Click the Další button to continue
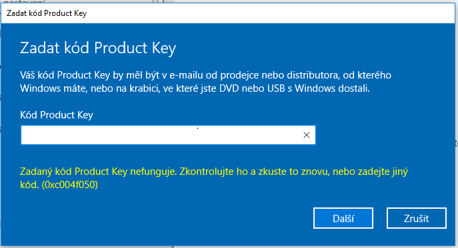Image resolution: width=458 pixels, height=248 pixels. pyautogui.click(x=343, y=218)
